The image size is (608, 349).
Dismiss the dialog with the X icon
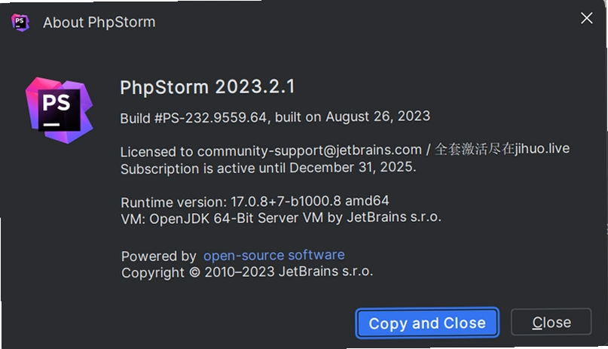pos(586,18)
